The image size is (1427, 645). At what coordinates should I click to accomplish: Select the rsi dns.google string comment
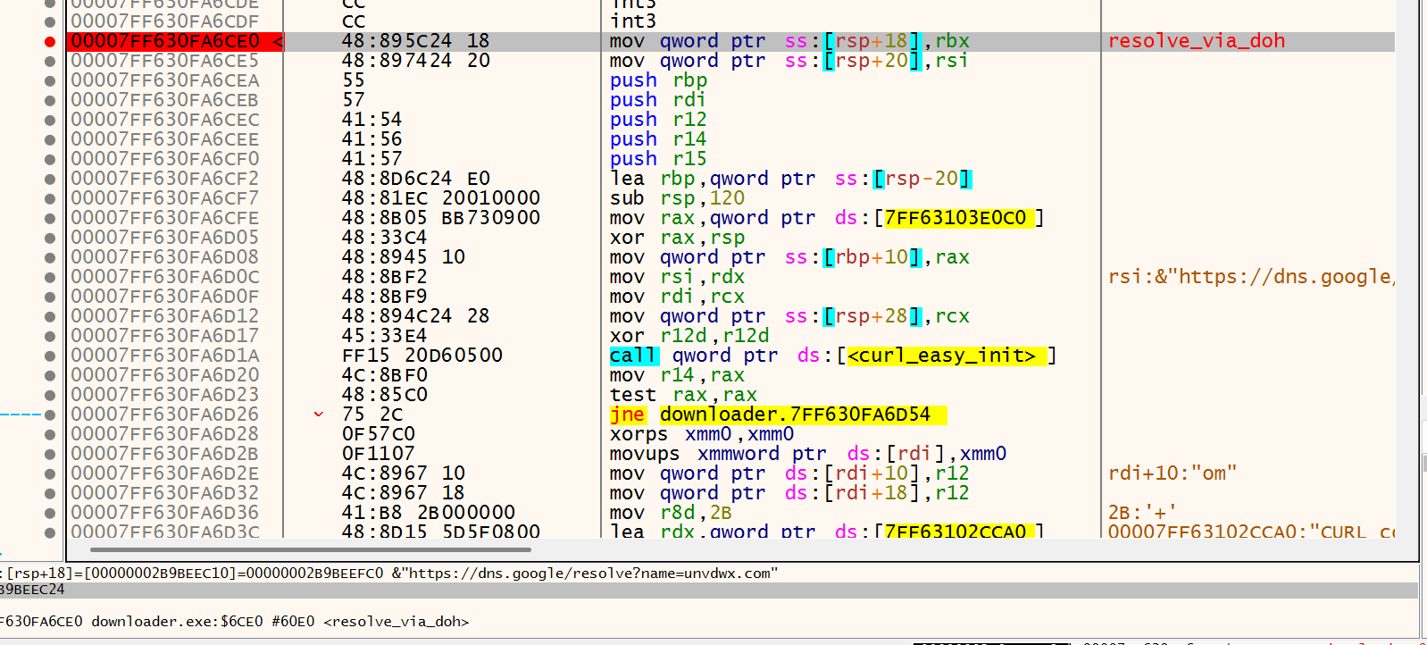tap(1250, 277)
